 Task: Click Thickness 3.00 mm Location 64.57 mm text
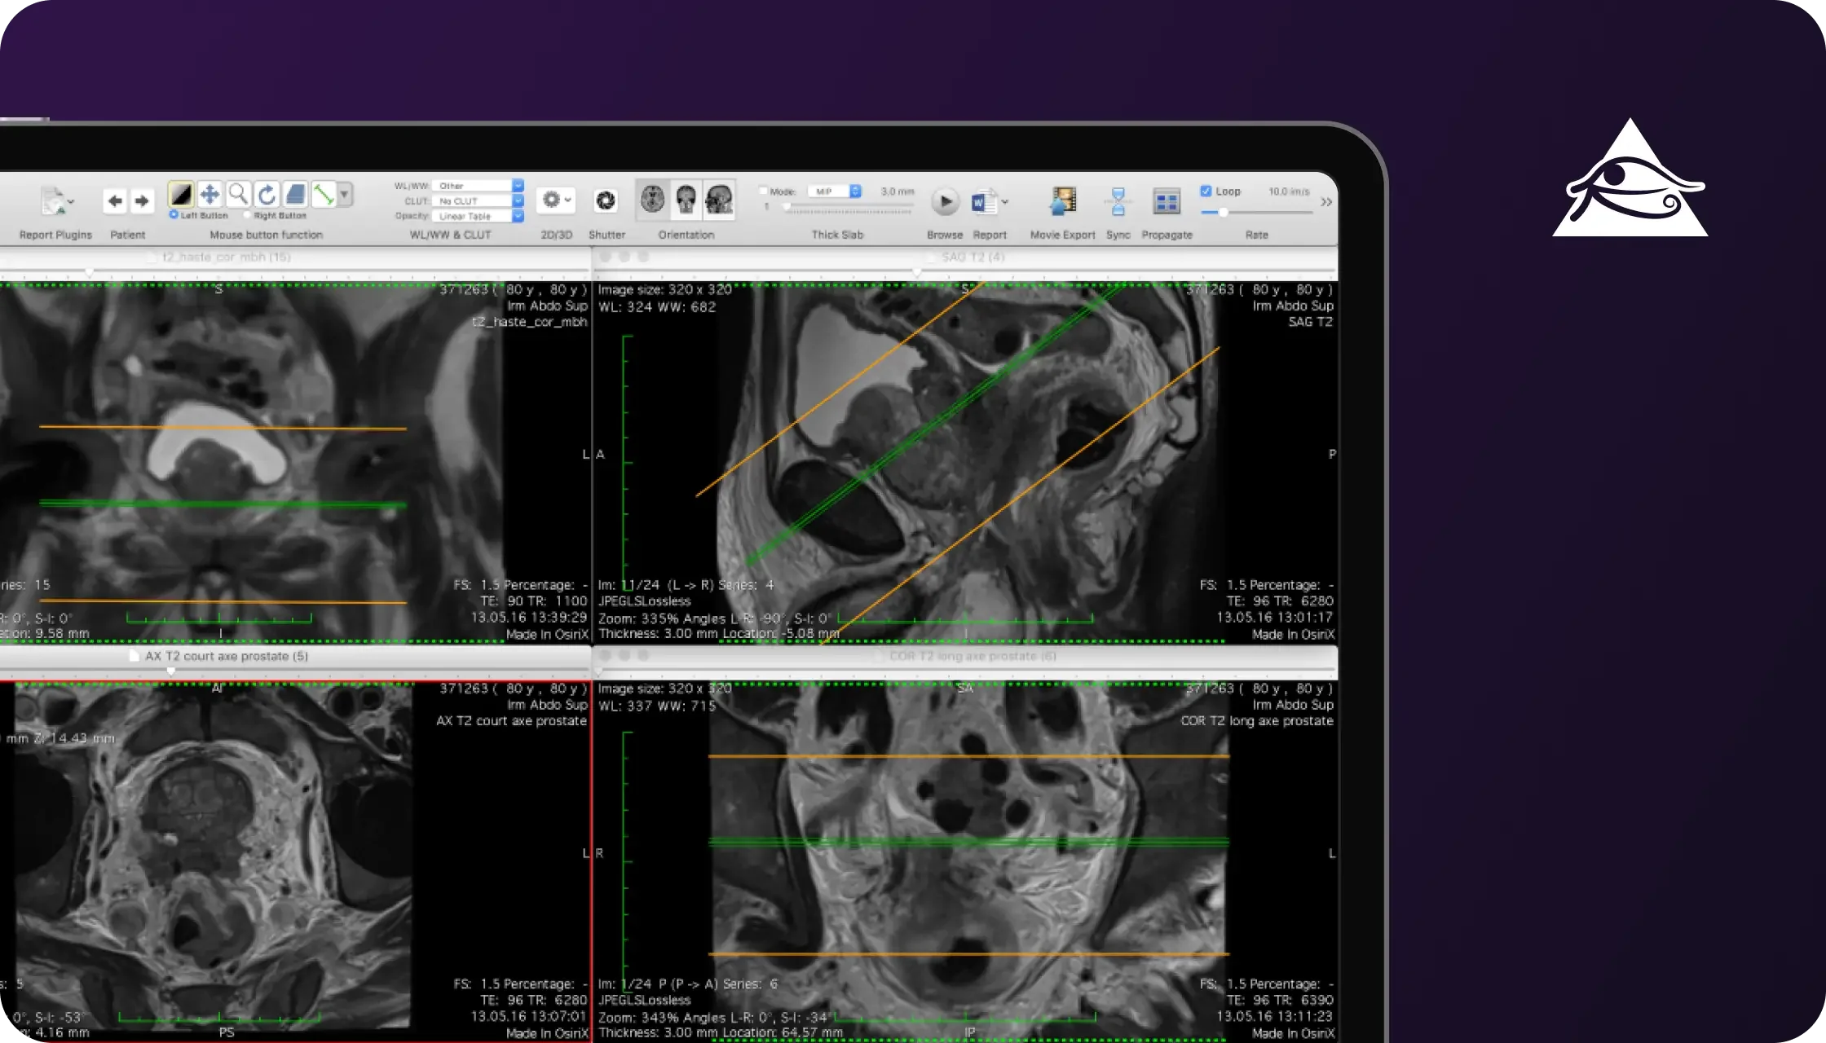(x=721, y=1032)
